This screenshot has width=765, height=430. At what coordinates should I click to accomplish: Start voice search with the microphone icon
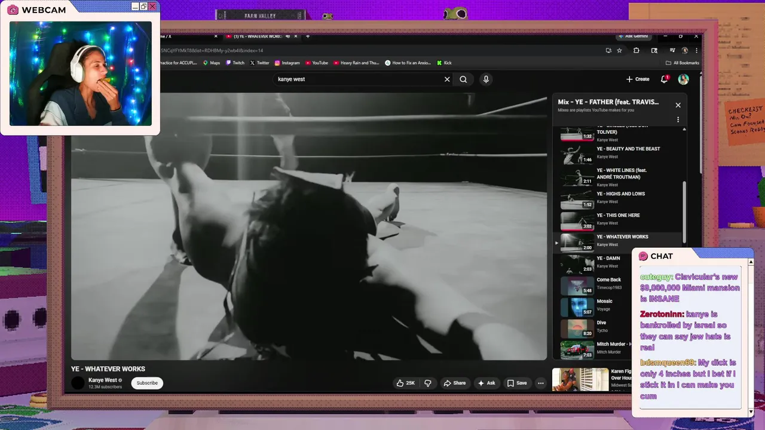pos(486,79)
